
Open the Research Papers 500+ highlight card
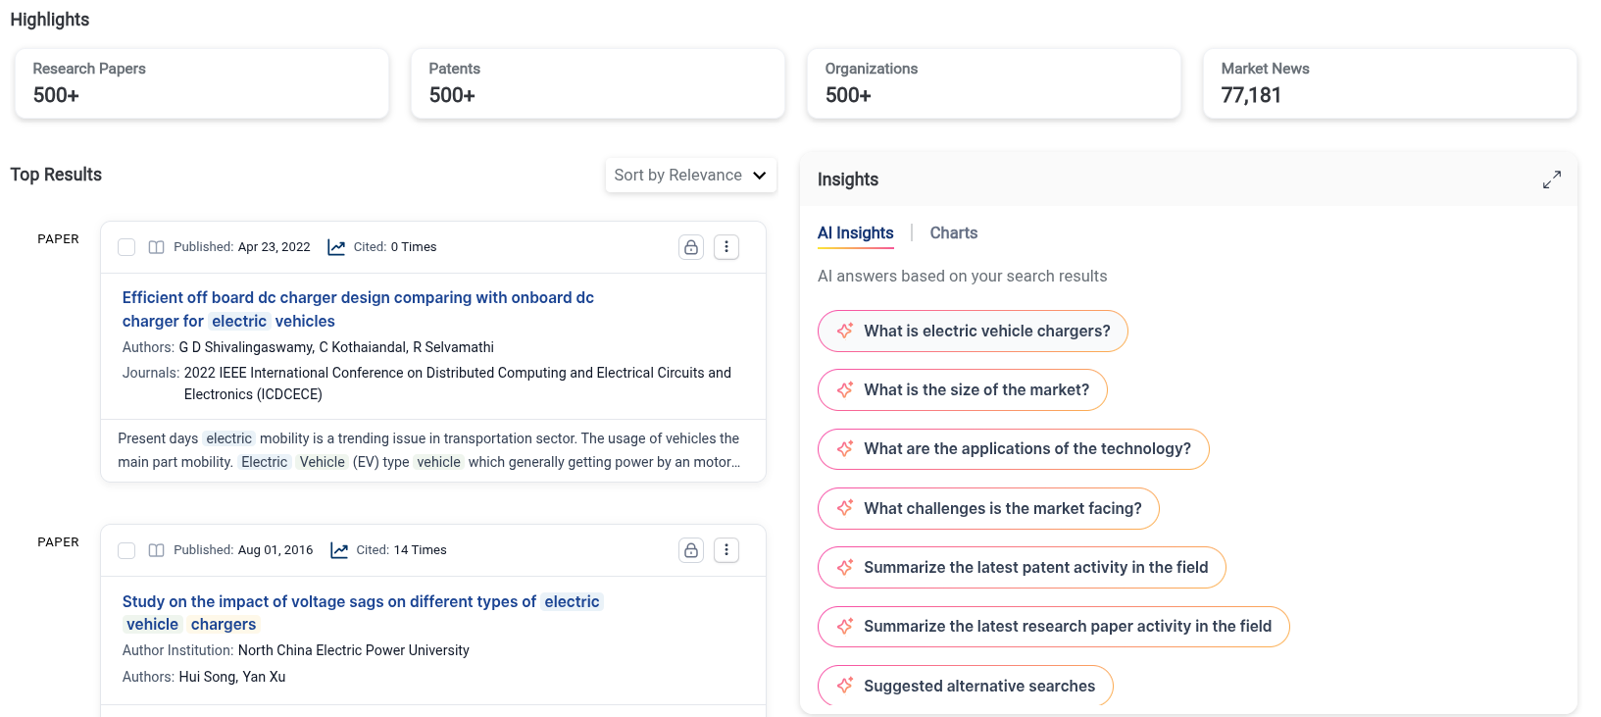point(202,83)
